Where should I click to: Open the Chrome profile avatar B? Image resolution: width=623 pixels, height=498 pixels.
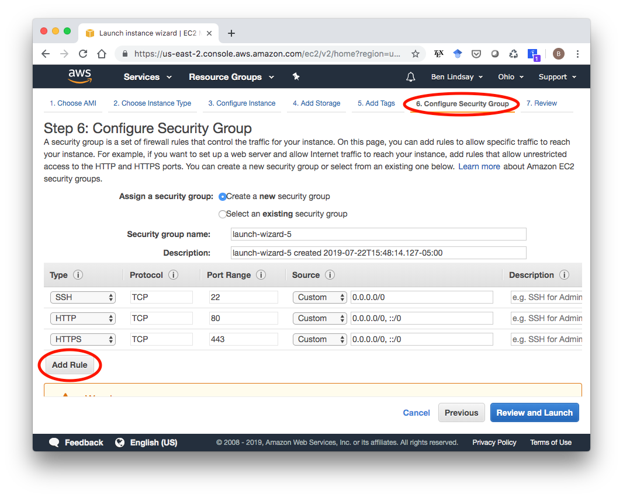click(x=558, y=54)
